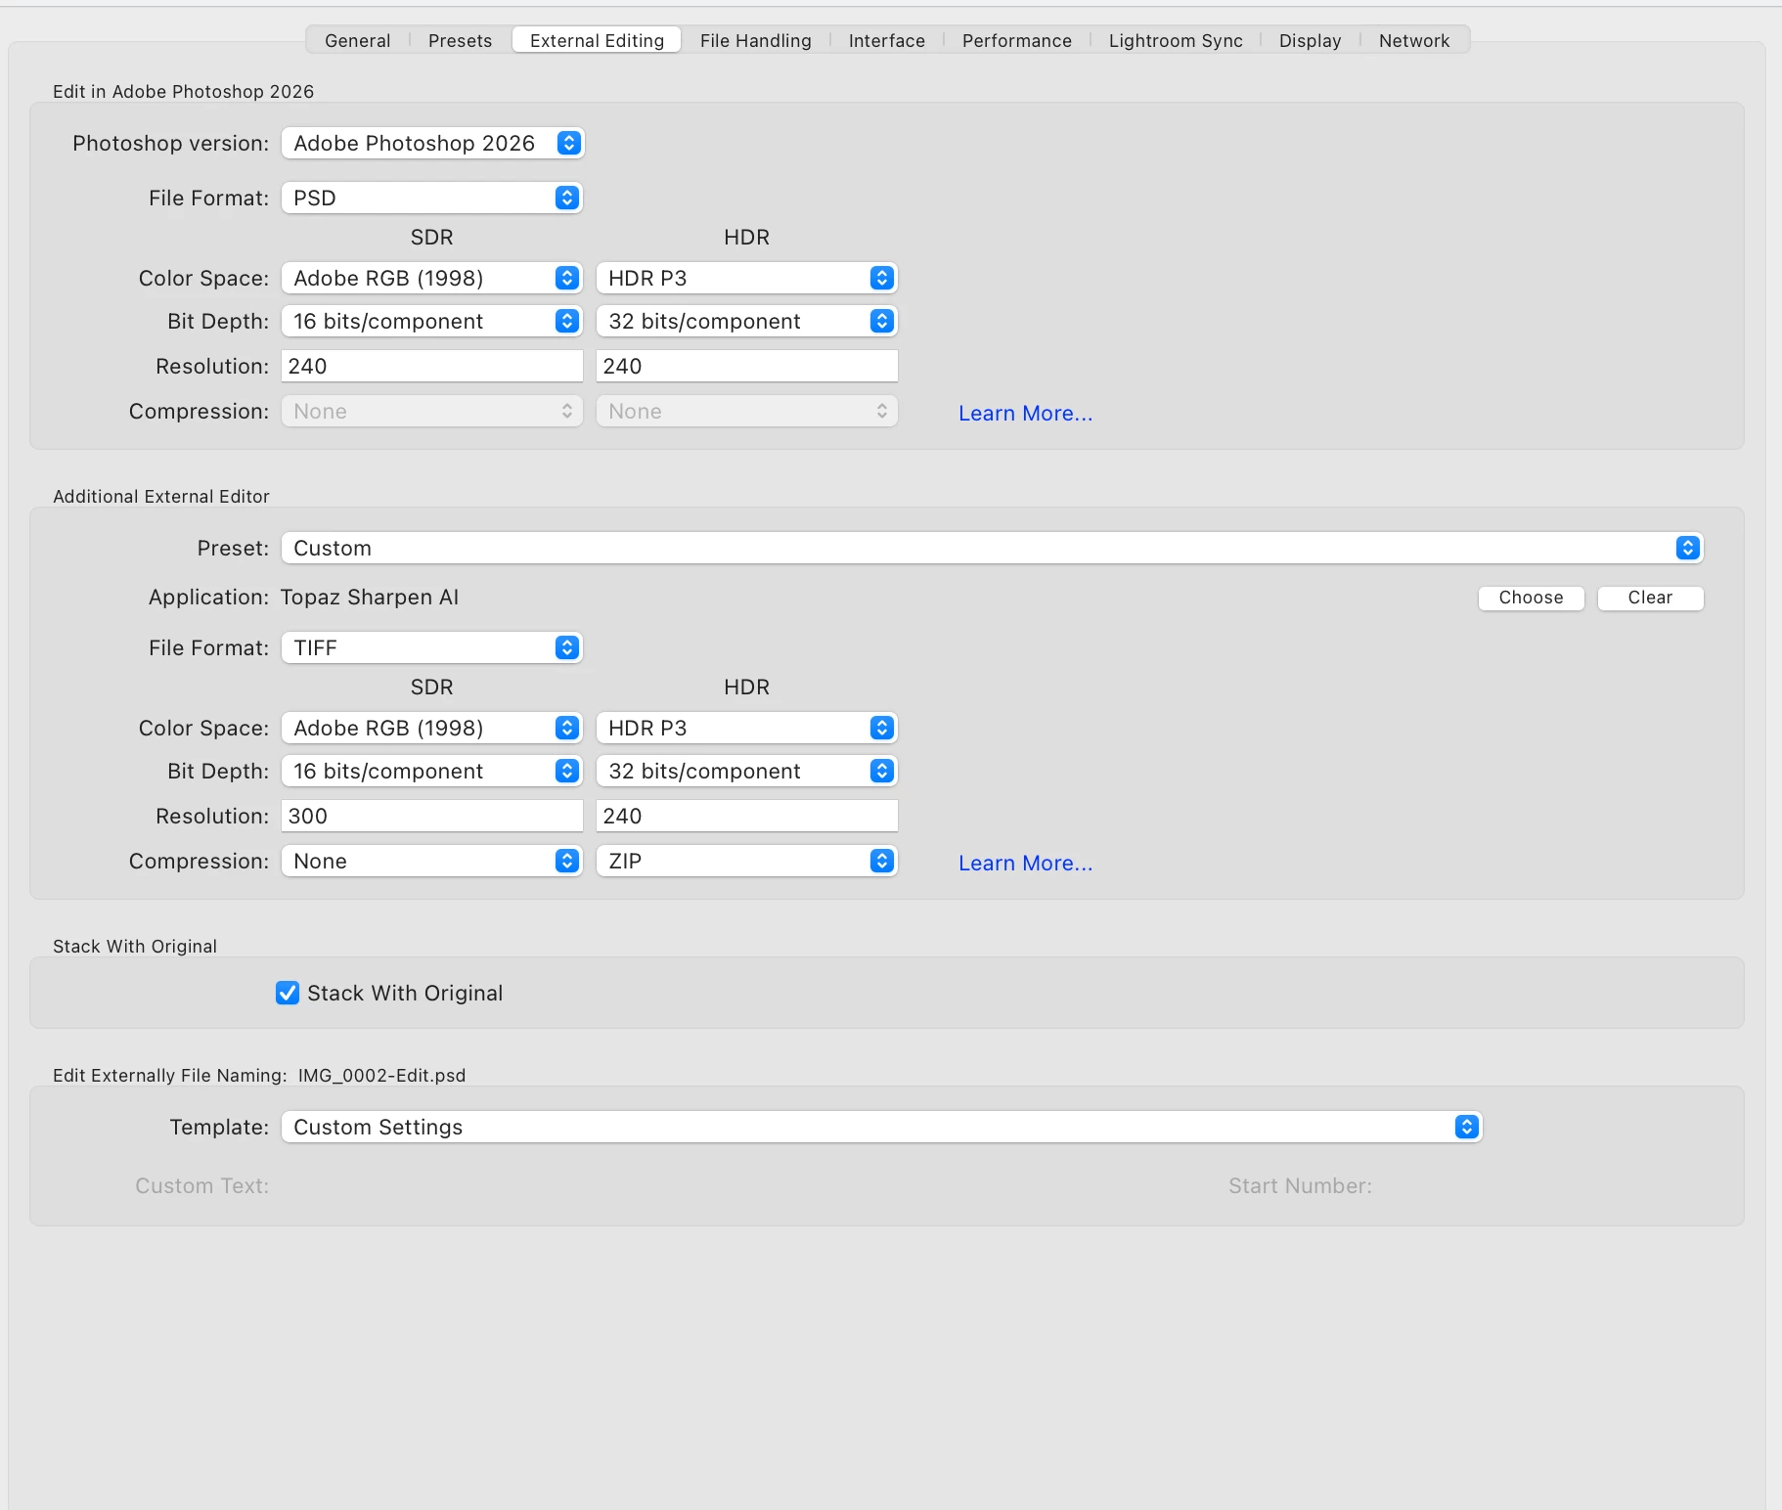Click the SDR Resolution field showing 300
Screen dimensions: 1782x1510
pyautogui.click(x=432, y=816)
